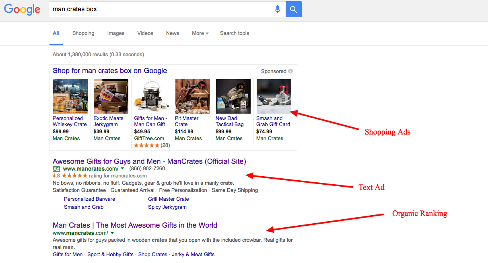Open Personalized Barware sitelink
Screen dimensions: 488x263
click(90, 199)
